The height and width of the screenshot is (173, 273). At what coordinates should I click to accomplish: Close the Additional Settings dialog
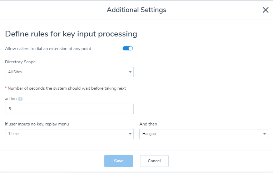pyautogui.click(x=265, y=10)
